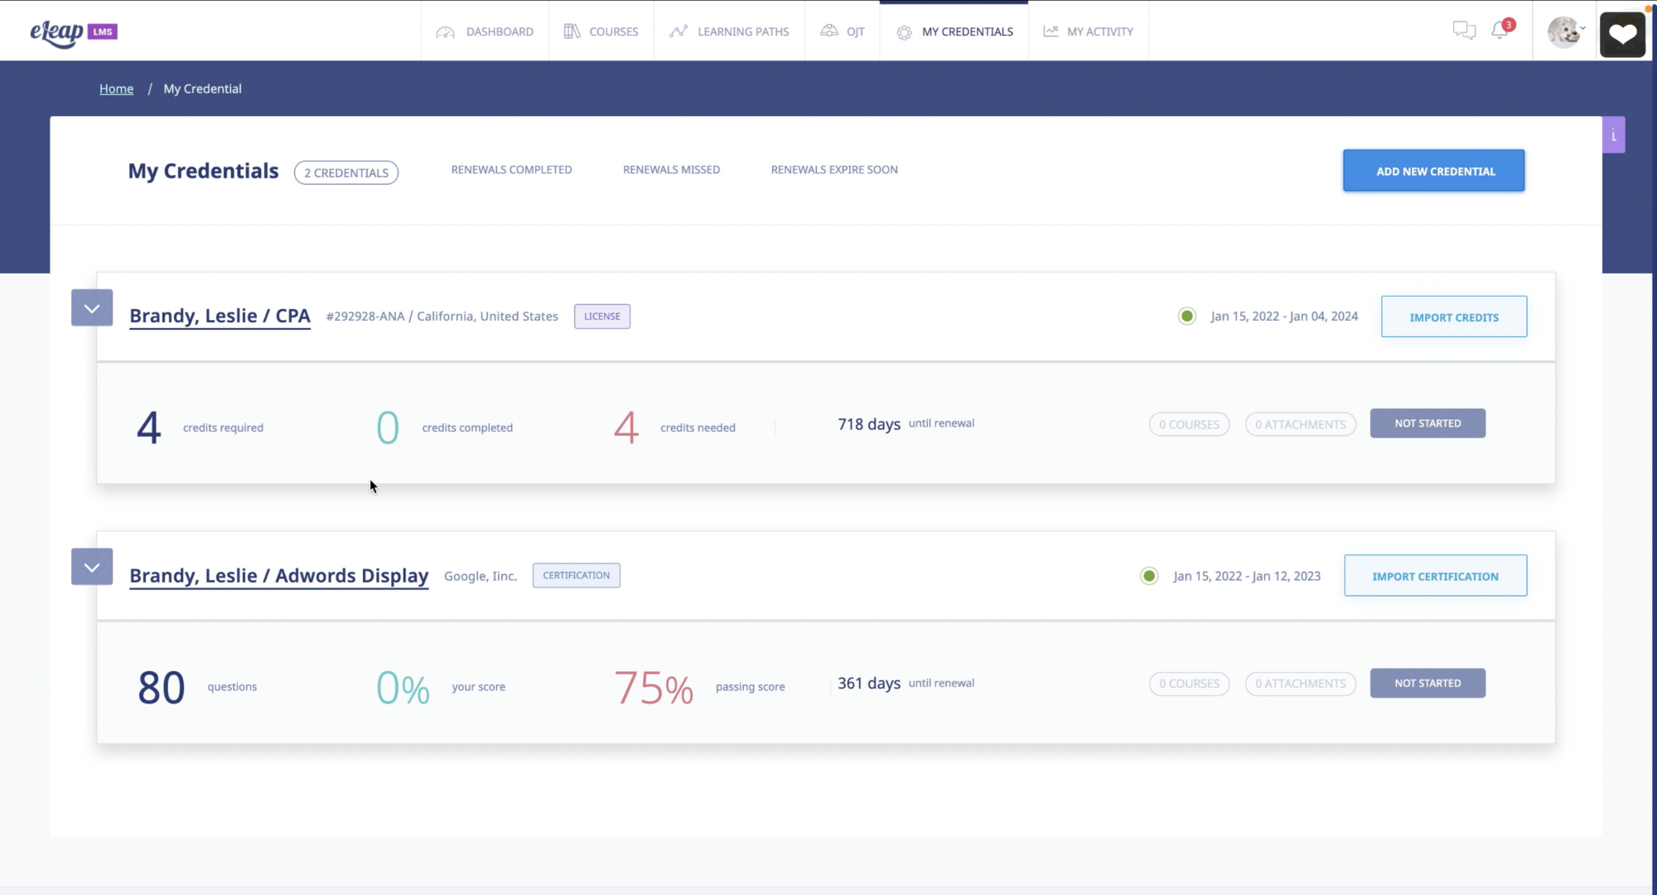Open the chat messages icon
Screen dimensions: 1657x895
[1465, 30]
